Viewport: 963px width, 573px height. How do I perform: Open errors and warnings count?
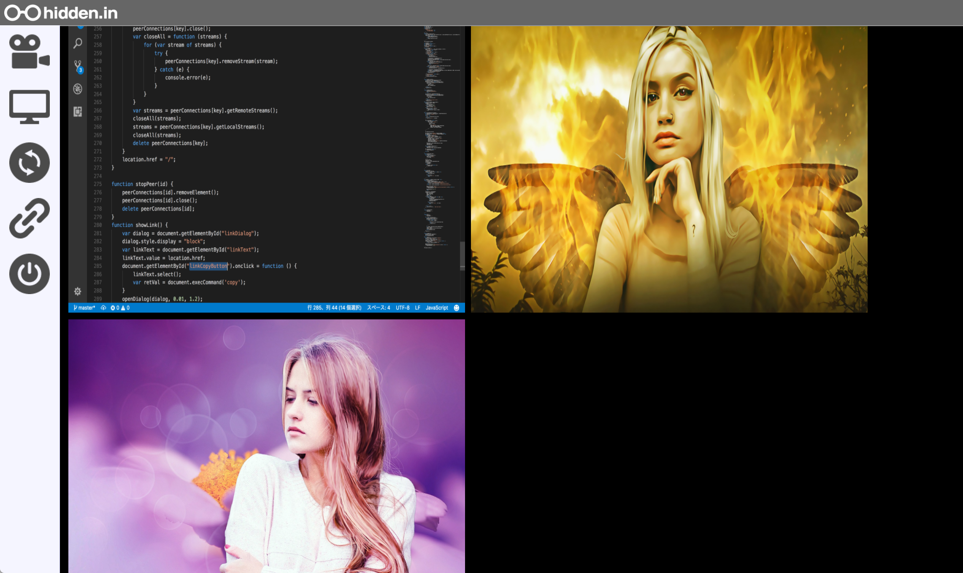pyautogui.click(x=120, y=308)
